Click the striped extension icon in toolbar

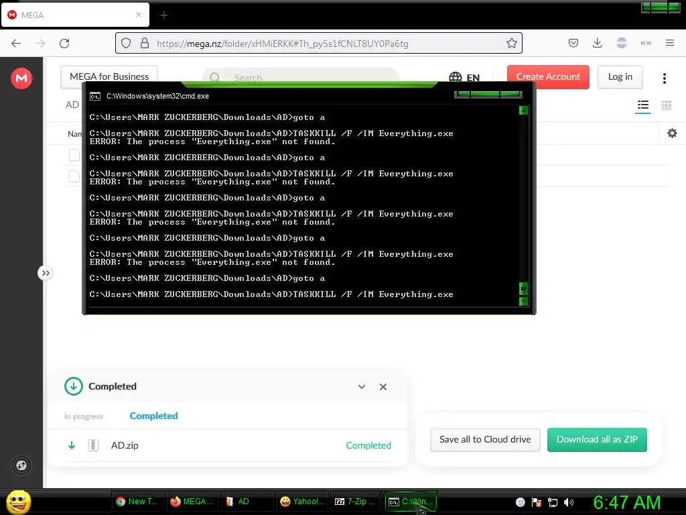621,43
